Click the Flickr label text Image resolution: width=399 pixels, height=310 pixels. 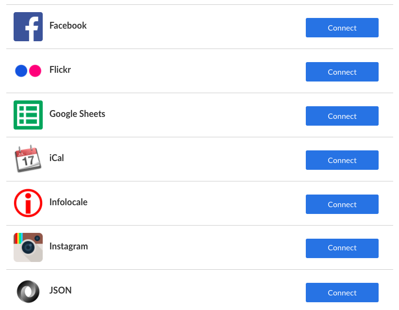click(x=60, y=69)
